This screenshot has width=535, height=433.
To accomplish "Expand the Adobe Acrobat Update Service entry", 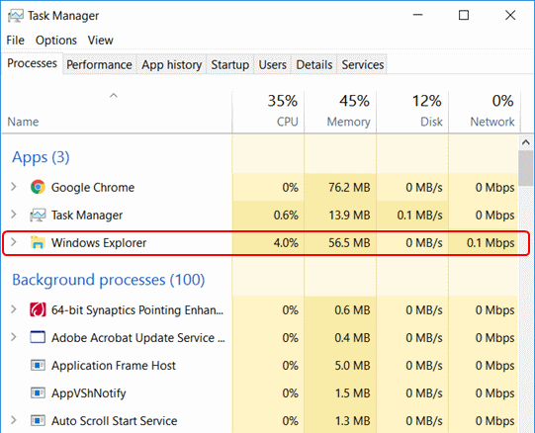I will coord(14,337).
